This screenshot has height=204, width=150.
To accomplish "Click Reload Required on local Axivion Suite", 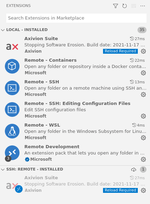I will (120, 51).
